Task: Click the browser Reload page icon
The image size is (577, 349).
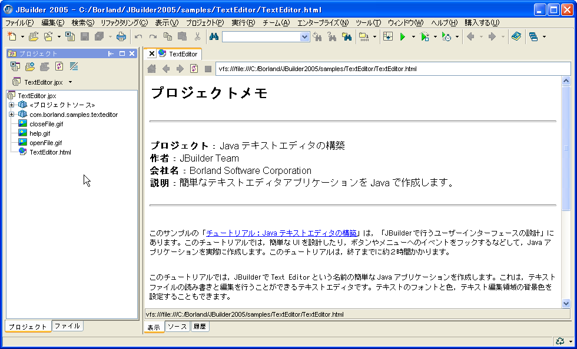Action: (x=194, y=69)
